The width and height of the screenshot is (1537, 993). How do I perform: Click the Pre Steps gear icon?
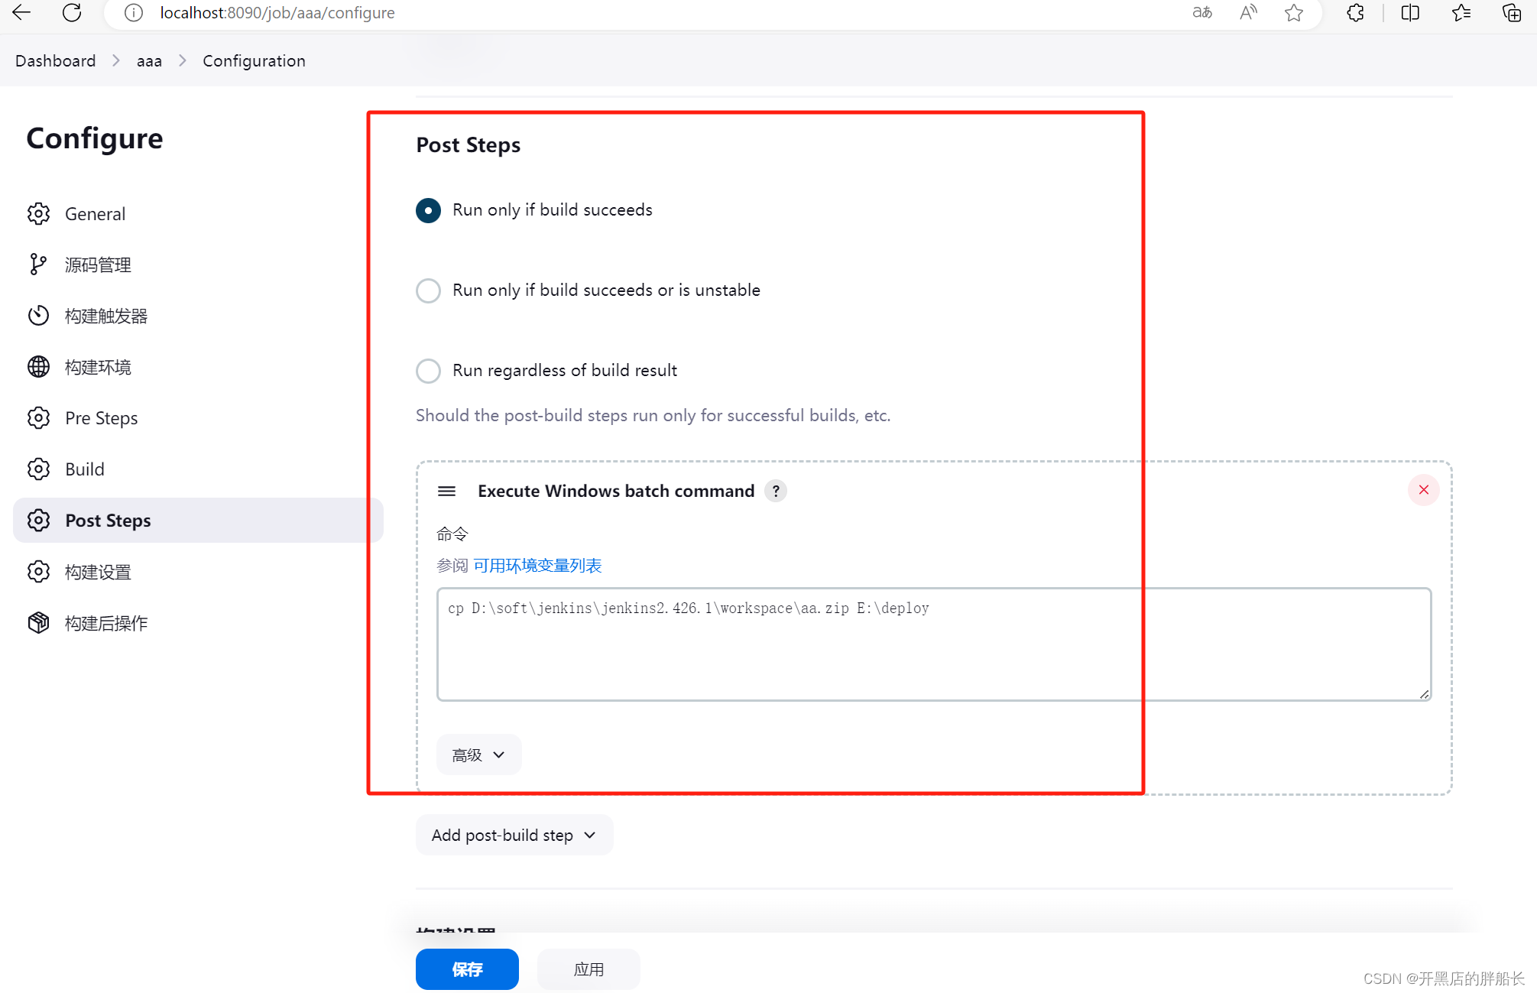point(38,418)
